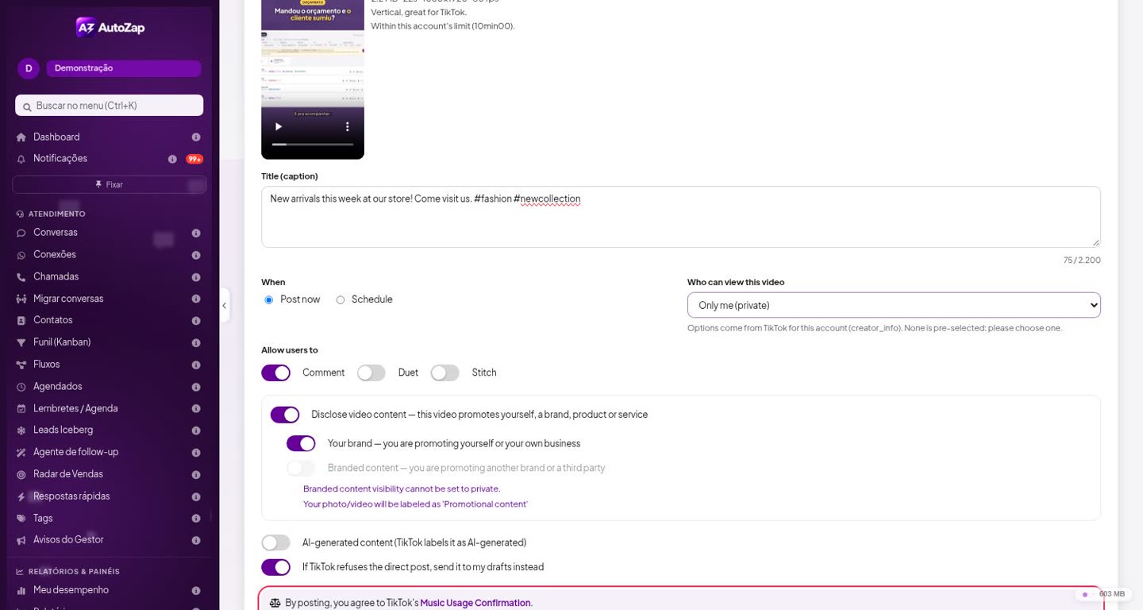Click the Notificações bell icon
The image size is (1143, 610).
click(x=21, y=159)
